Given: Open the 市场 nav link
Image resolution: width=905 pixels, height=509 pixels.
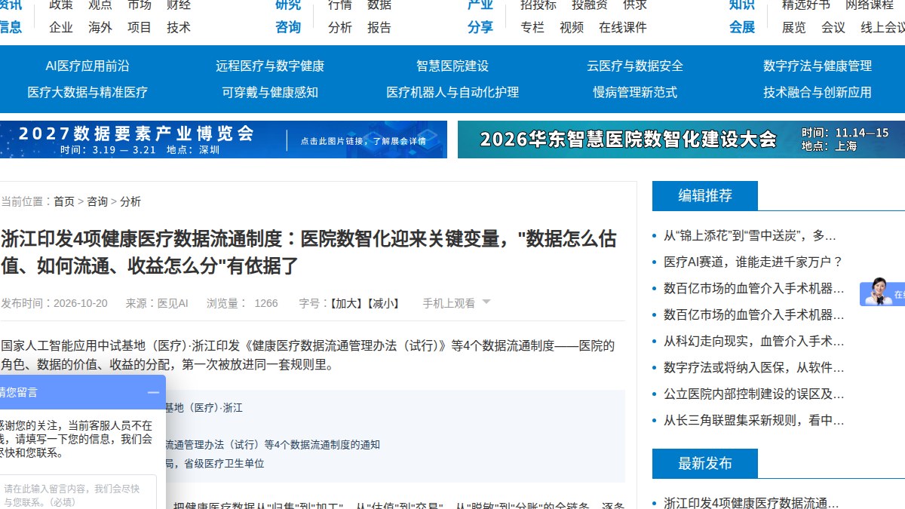Looking at the screenshot, I should 140,5.
